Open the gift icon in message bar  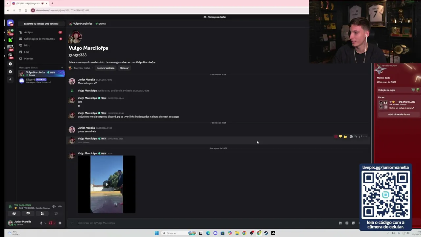coord(340,223)
